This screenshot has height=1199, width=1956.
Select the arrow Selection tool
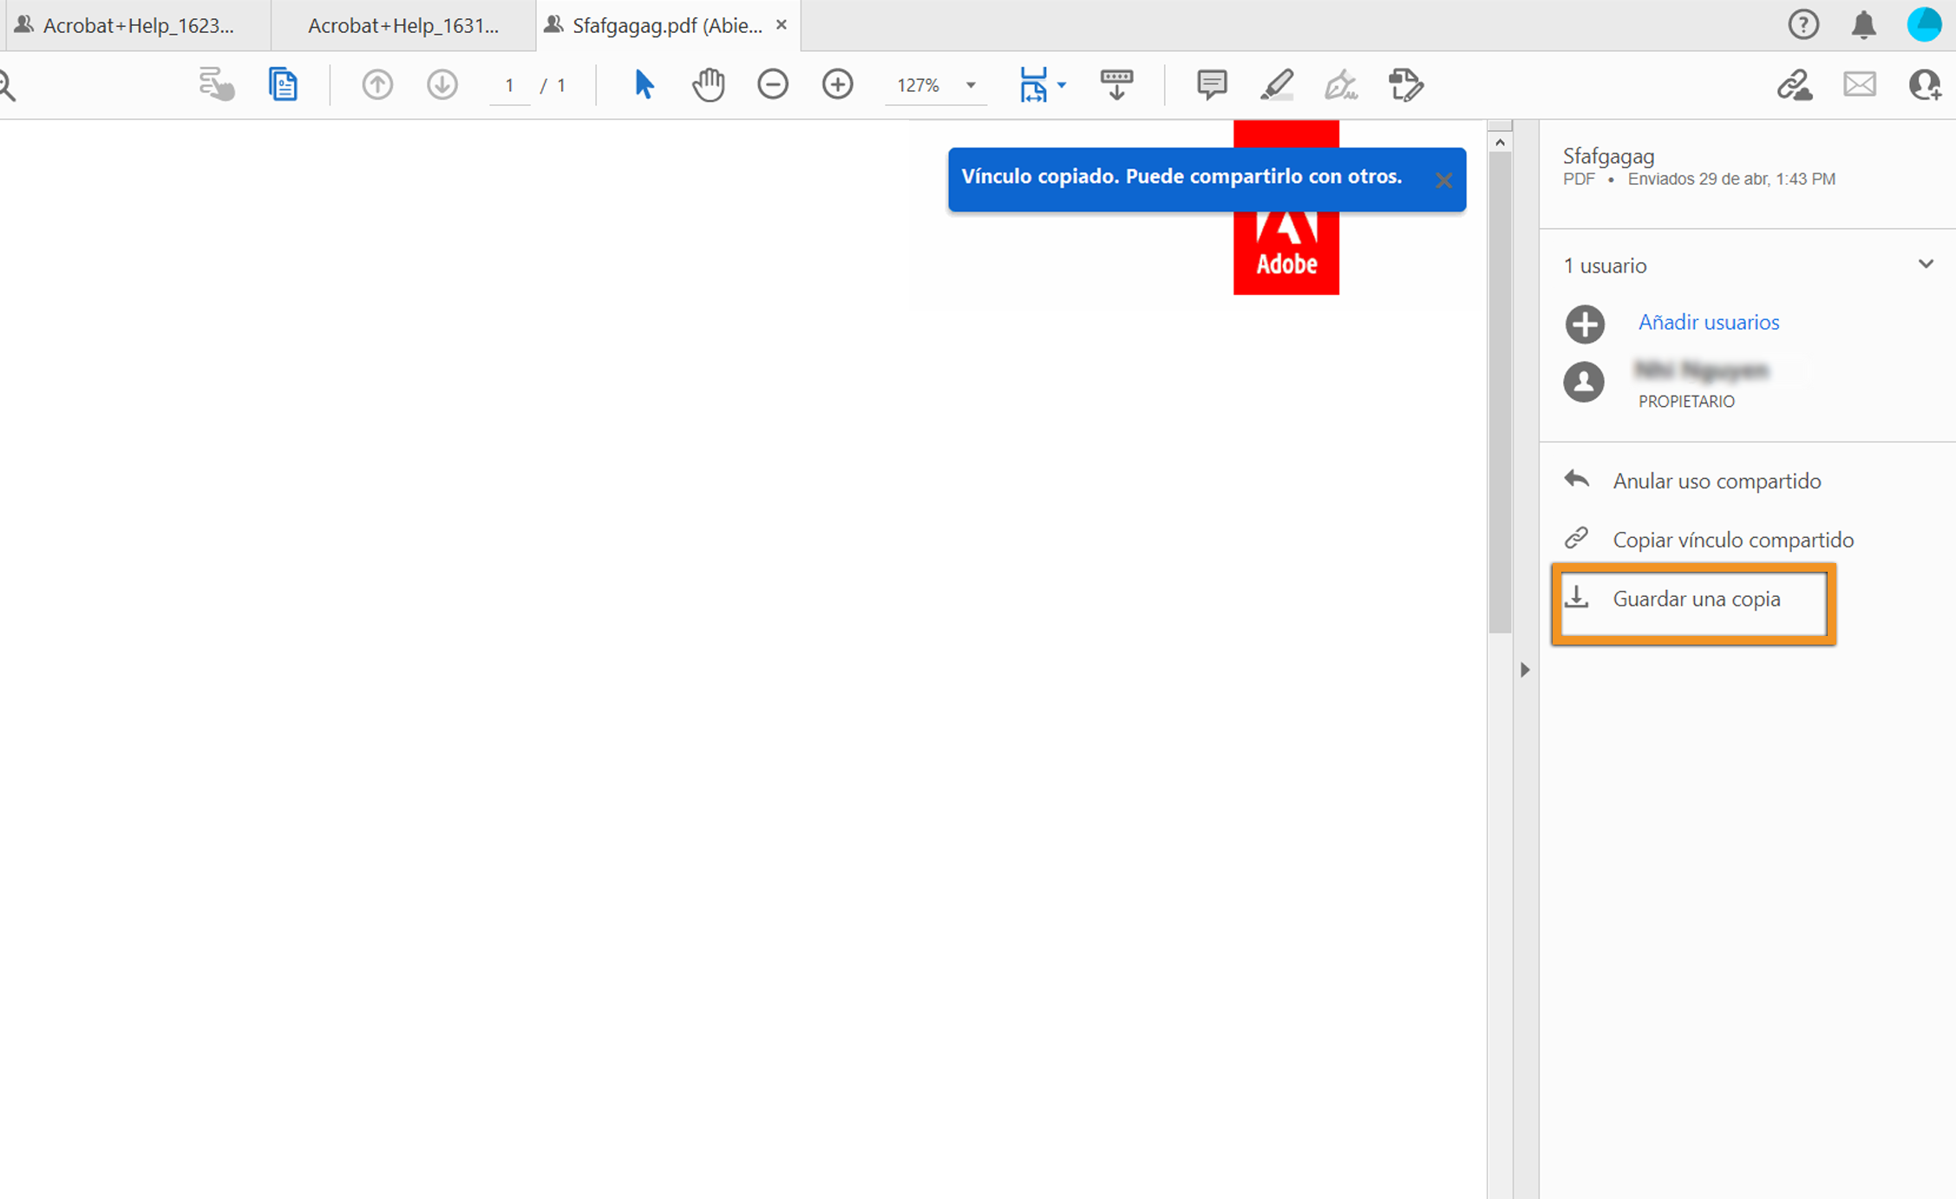click(x=643, y=85)
